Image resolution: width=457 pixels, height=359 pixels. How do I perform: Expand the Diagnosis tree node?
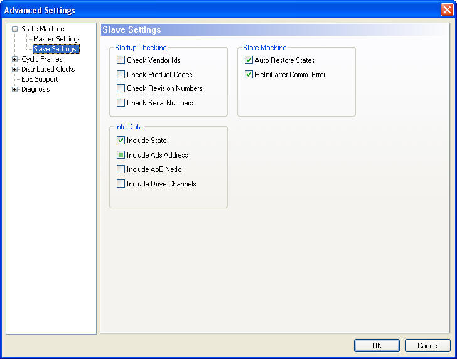[x=15, y=89]
